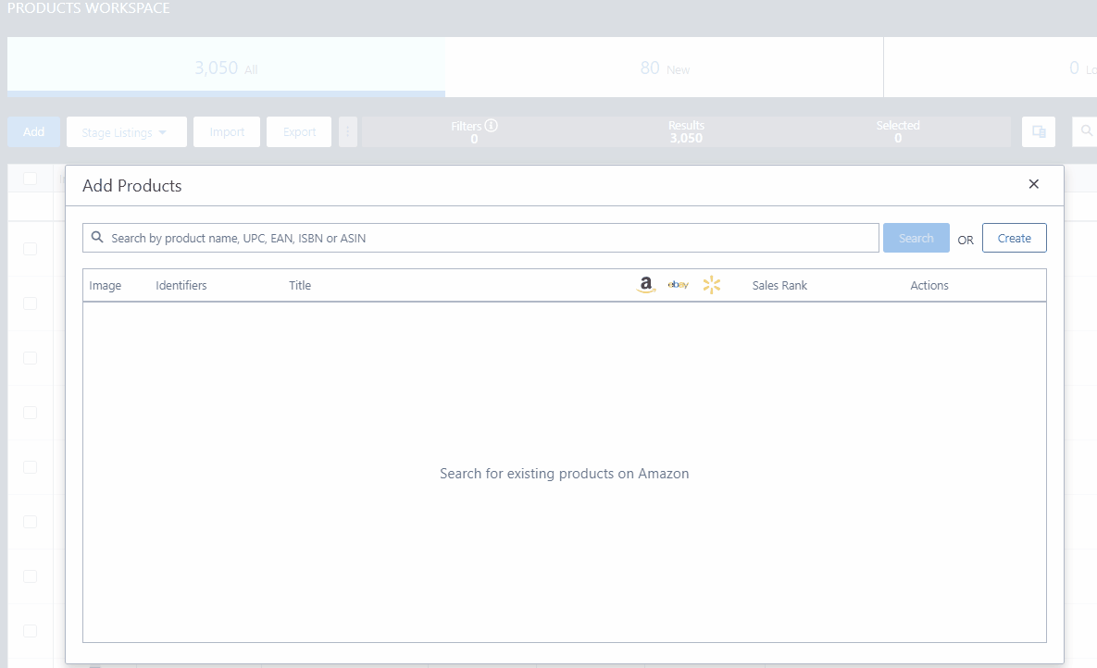Click the Add button
This screenshot has height=668, width=1097.
pos(33,131)
